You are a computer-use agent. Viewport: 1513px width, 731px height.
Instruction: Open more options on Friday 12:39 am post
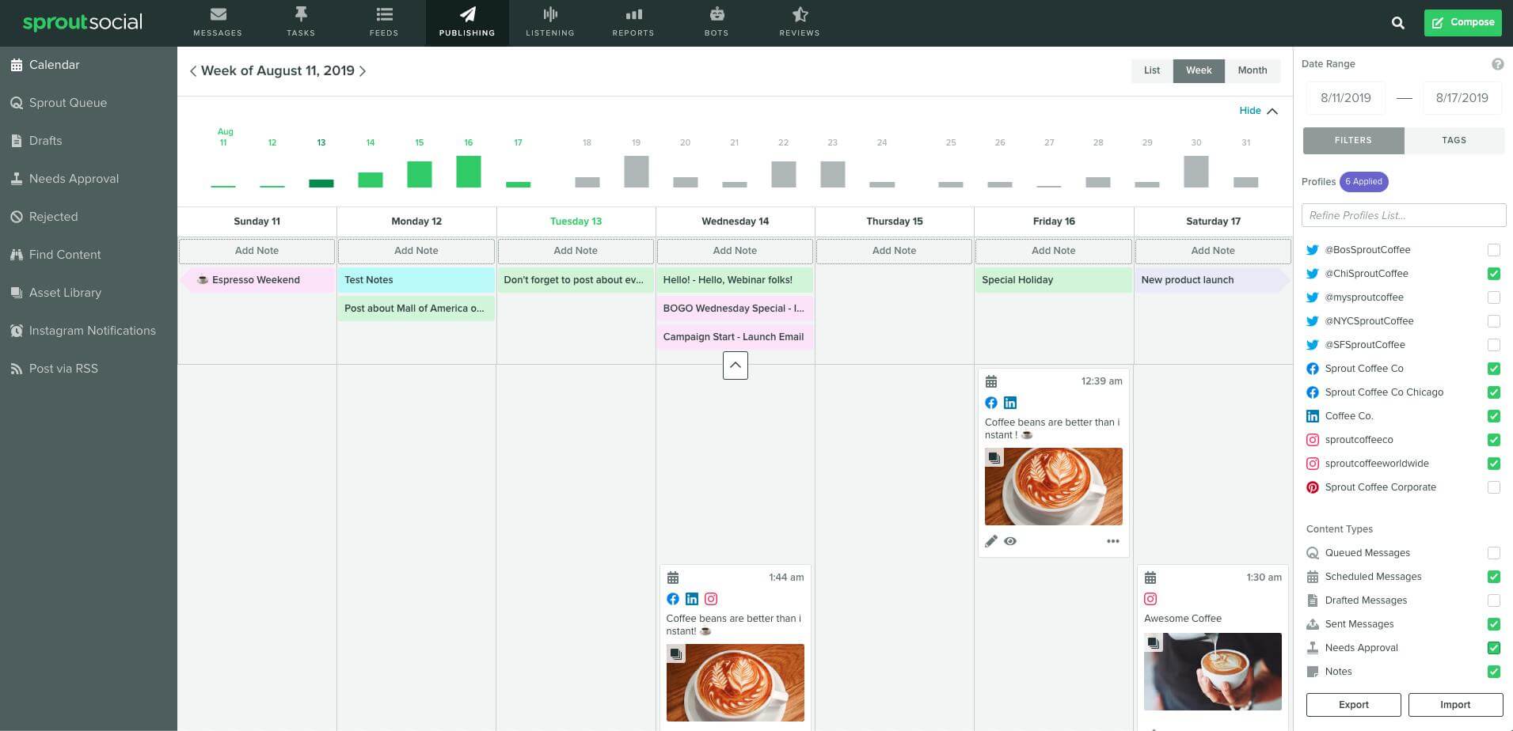[x=1113, y=541]
